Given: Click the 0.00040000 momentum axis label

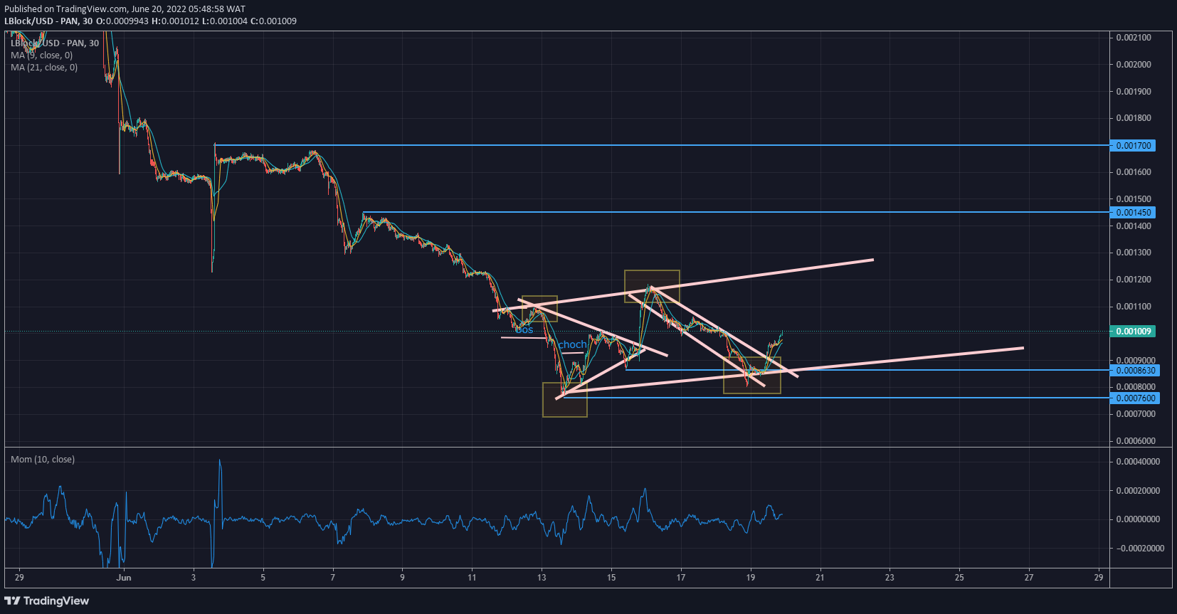Looking at the screenshot, I should [x=1138, y=461].
